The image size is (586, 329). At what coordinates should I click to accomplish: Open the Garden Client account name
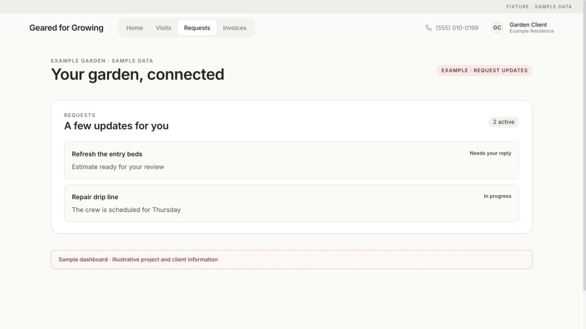(528, 25)
